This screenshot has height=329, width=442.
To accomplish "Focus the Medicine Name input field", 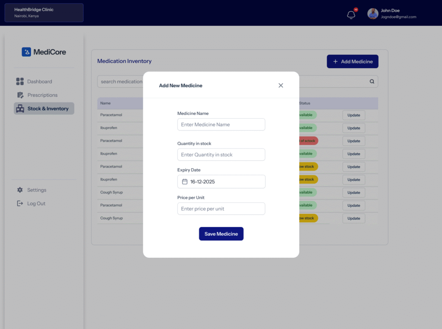I will (x=221, y=125).
